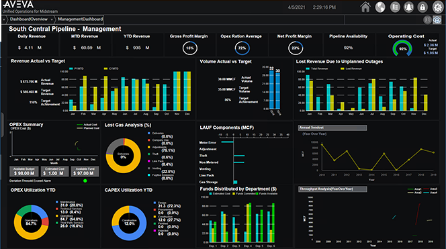
Task: Click the green Deviation Threshold alarm indicator
Action: pos(85,181)
